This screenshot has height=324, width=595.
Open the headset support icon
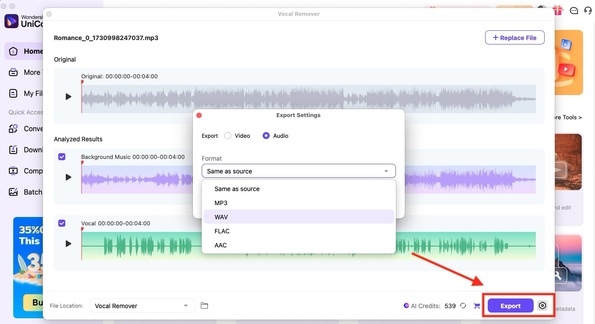[x=587, y=10]
